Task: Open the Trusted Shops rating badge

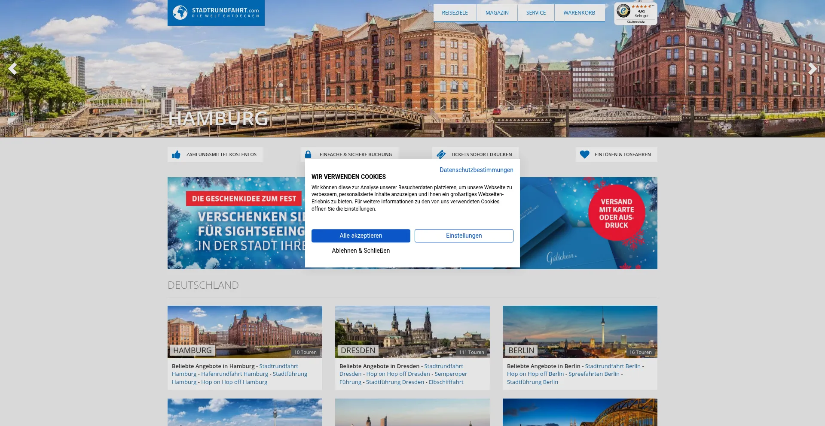Action: (x=636, y=13)
